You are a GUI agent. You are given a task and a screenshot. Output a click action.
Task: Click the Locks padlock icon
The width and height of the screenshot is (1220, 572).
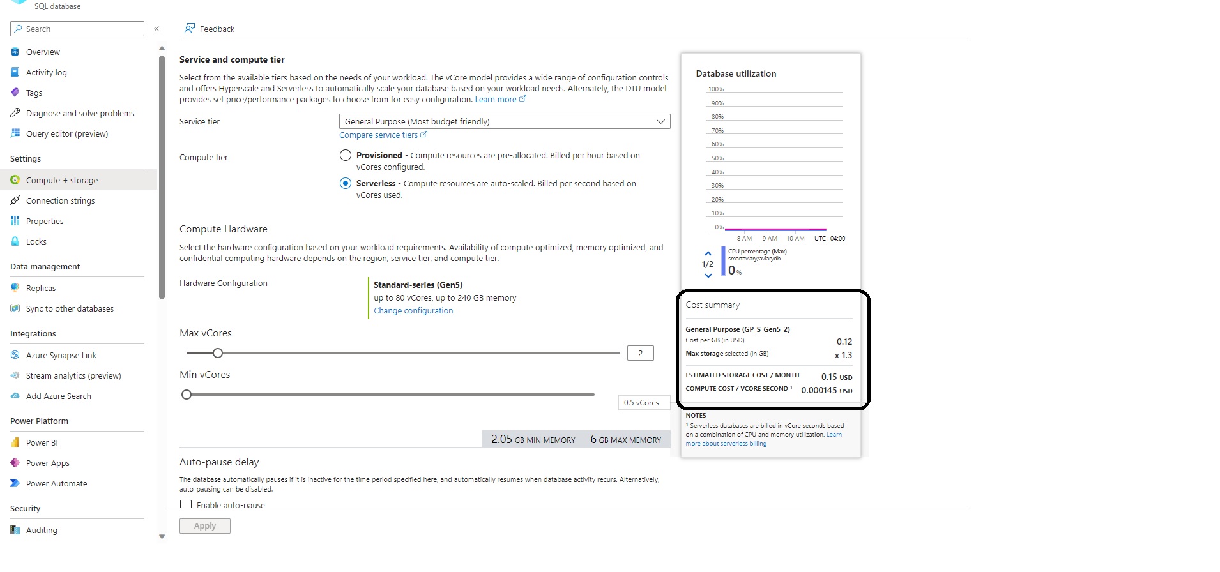click(15, 241)
